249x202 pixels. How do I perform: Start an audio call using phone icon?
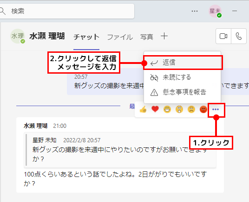coord(239,36)
